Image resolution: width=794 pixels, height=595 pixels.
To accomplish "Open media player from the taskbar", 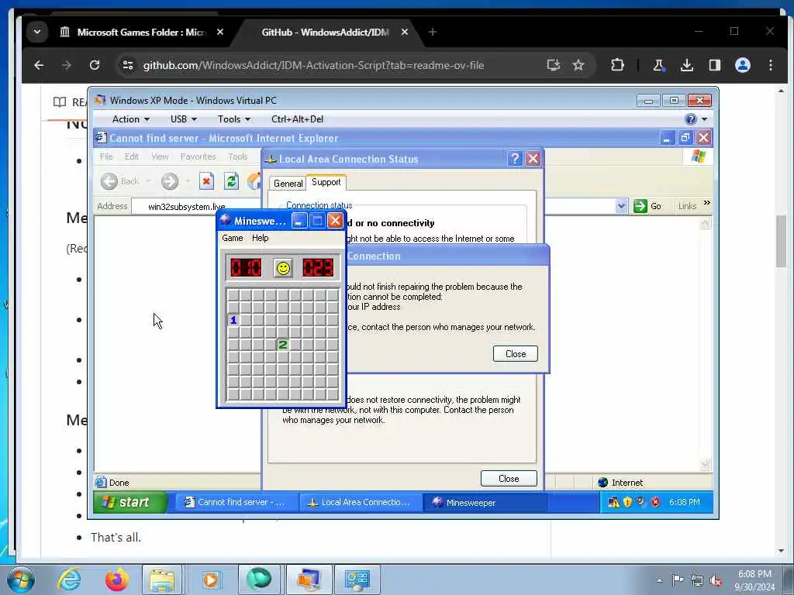I will [211, 580].
